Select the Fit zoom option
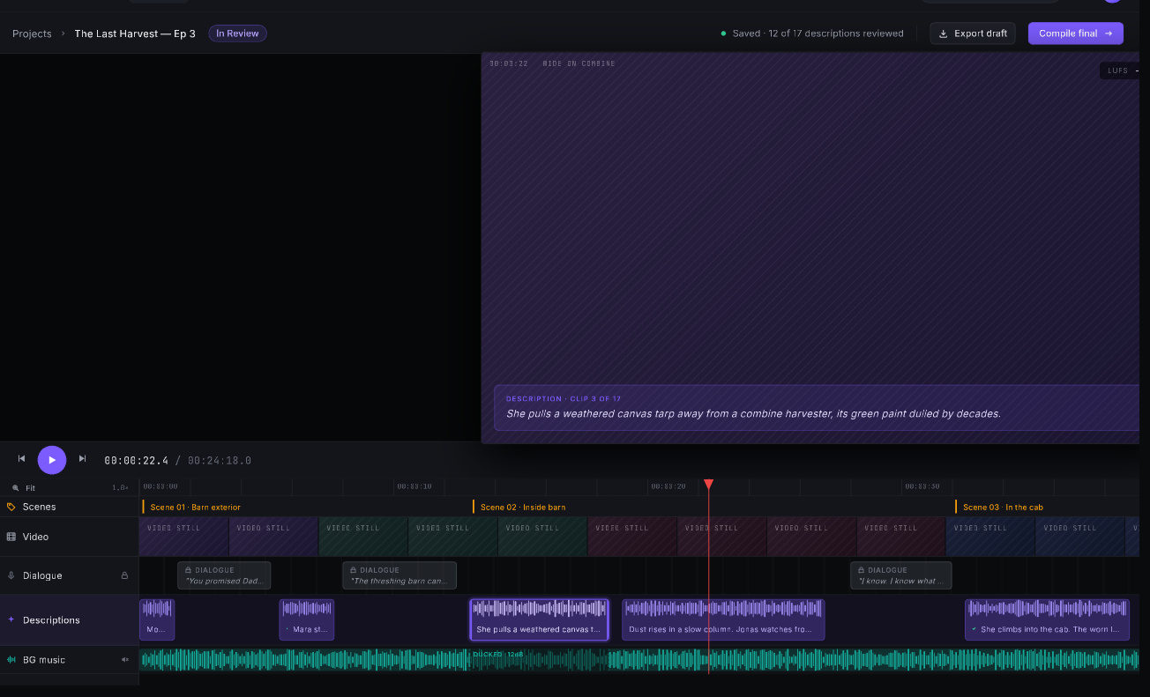Viewport: 1150px width, 697px height. (x=31, y=488)
